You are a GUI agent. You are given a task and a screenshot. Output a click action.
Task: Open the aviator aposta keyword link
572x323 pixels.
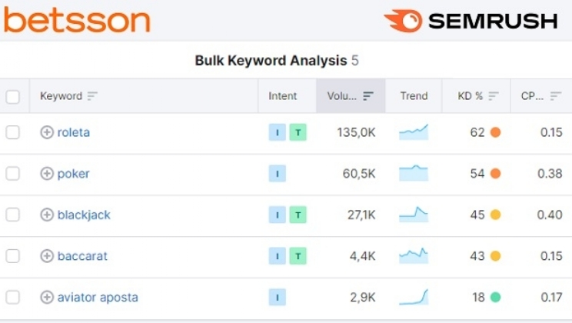[x=98, y=298]
